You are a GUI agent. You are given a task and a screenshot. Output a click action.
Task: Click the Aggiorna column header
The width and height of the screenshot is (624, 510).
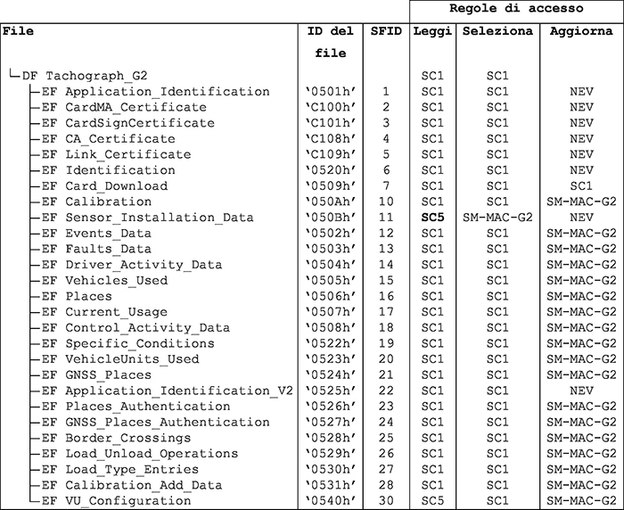click(581, 31)
